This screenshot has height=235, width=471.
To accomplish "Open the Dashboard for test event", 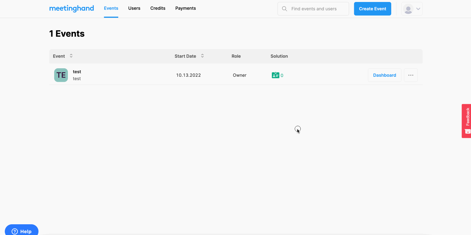I will point(384,75).
